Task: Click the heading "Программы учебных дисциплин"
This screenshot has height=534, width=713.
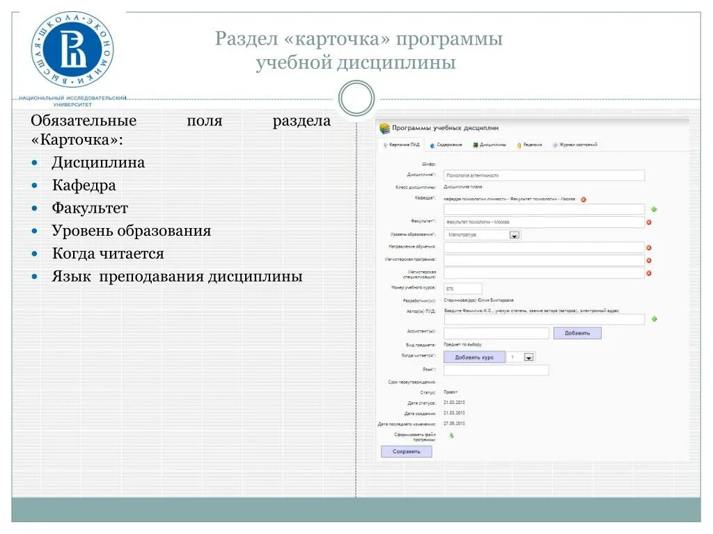Action: (445, 128)
